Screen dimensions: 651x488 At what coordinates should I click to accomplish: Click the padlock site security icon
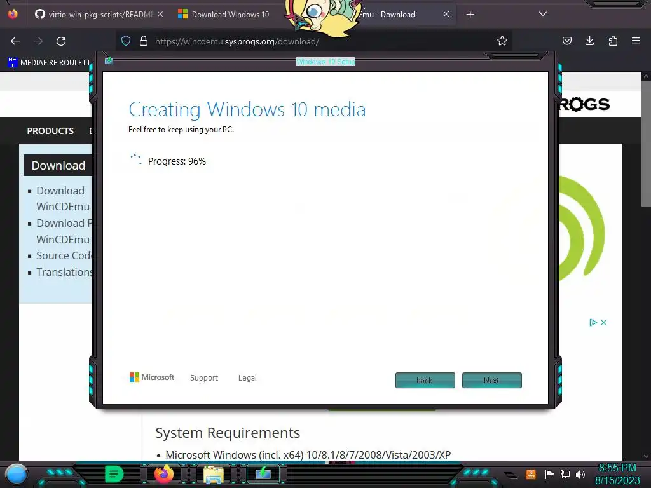[x=144, y=41]
